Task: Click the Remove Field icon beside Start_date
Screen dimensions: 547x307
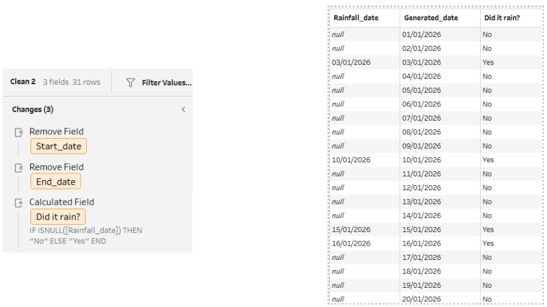Action: (x=19, y=132)
